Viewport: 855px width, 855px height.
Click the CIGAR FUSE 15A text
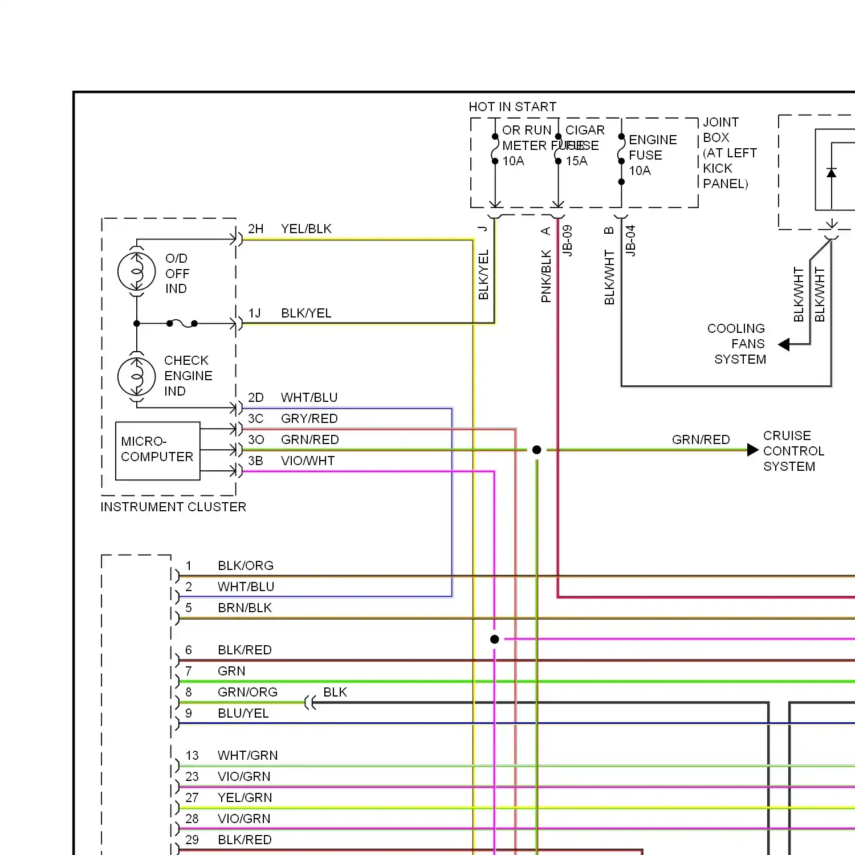[585, 146]
